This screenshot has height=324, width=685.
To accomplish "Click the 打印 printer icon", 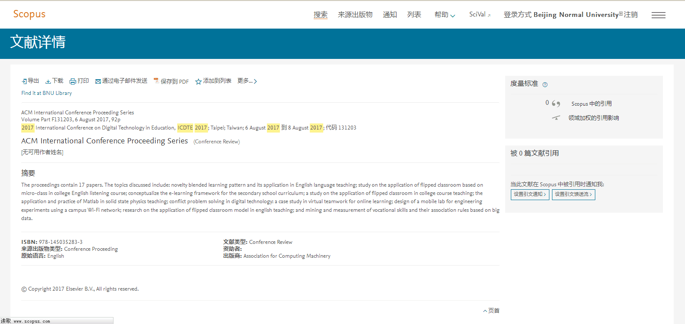I will 73,81.
